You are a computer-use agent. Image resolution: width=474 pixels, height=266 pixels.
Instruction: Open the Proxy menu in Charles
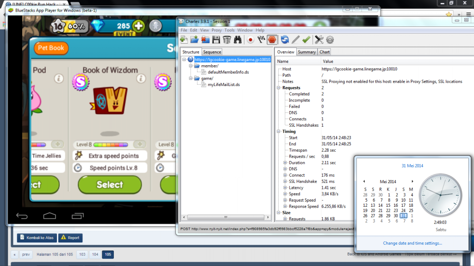pyautogui.click(x=217, y=30)
